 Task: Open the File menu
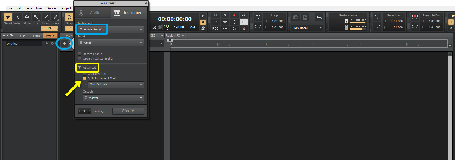tap(10, 8)
